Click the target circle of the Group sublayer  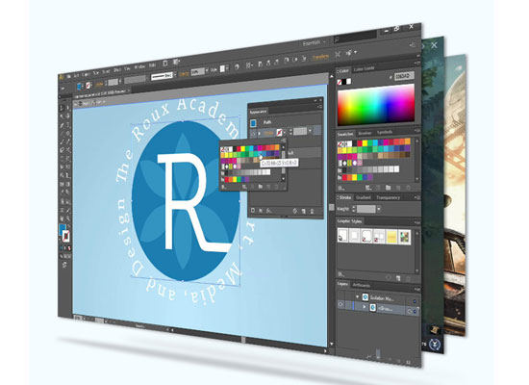tap(410, 312)
